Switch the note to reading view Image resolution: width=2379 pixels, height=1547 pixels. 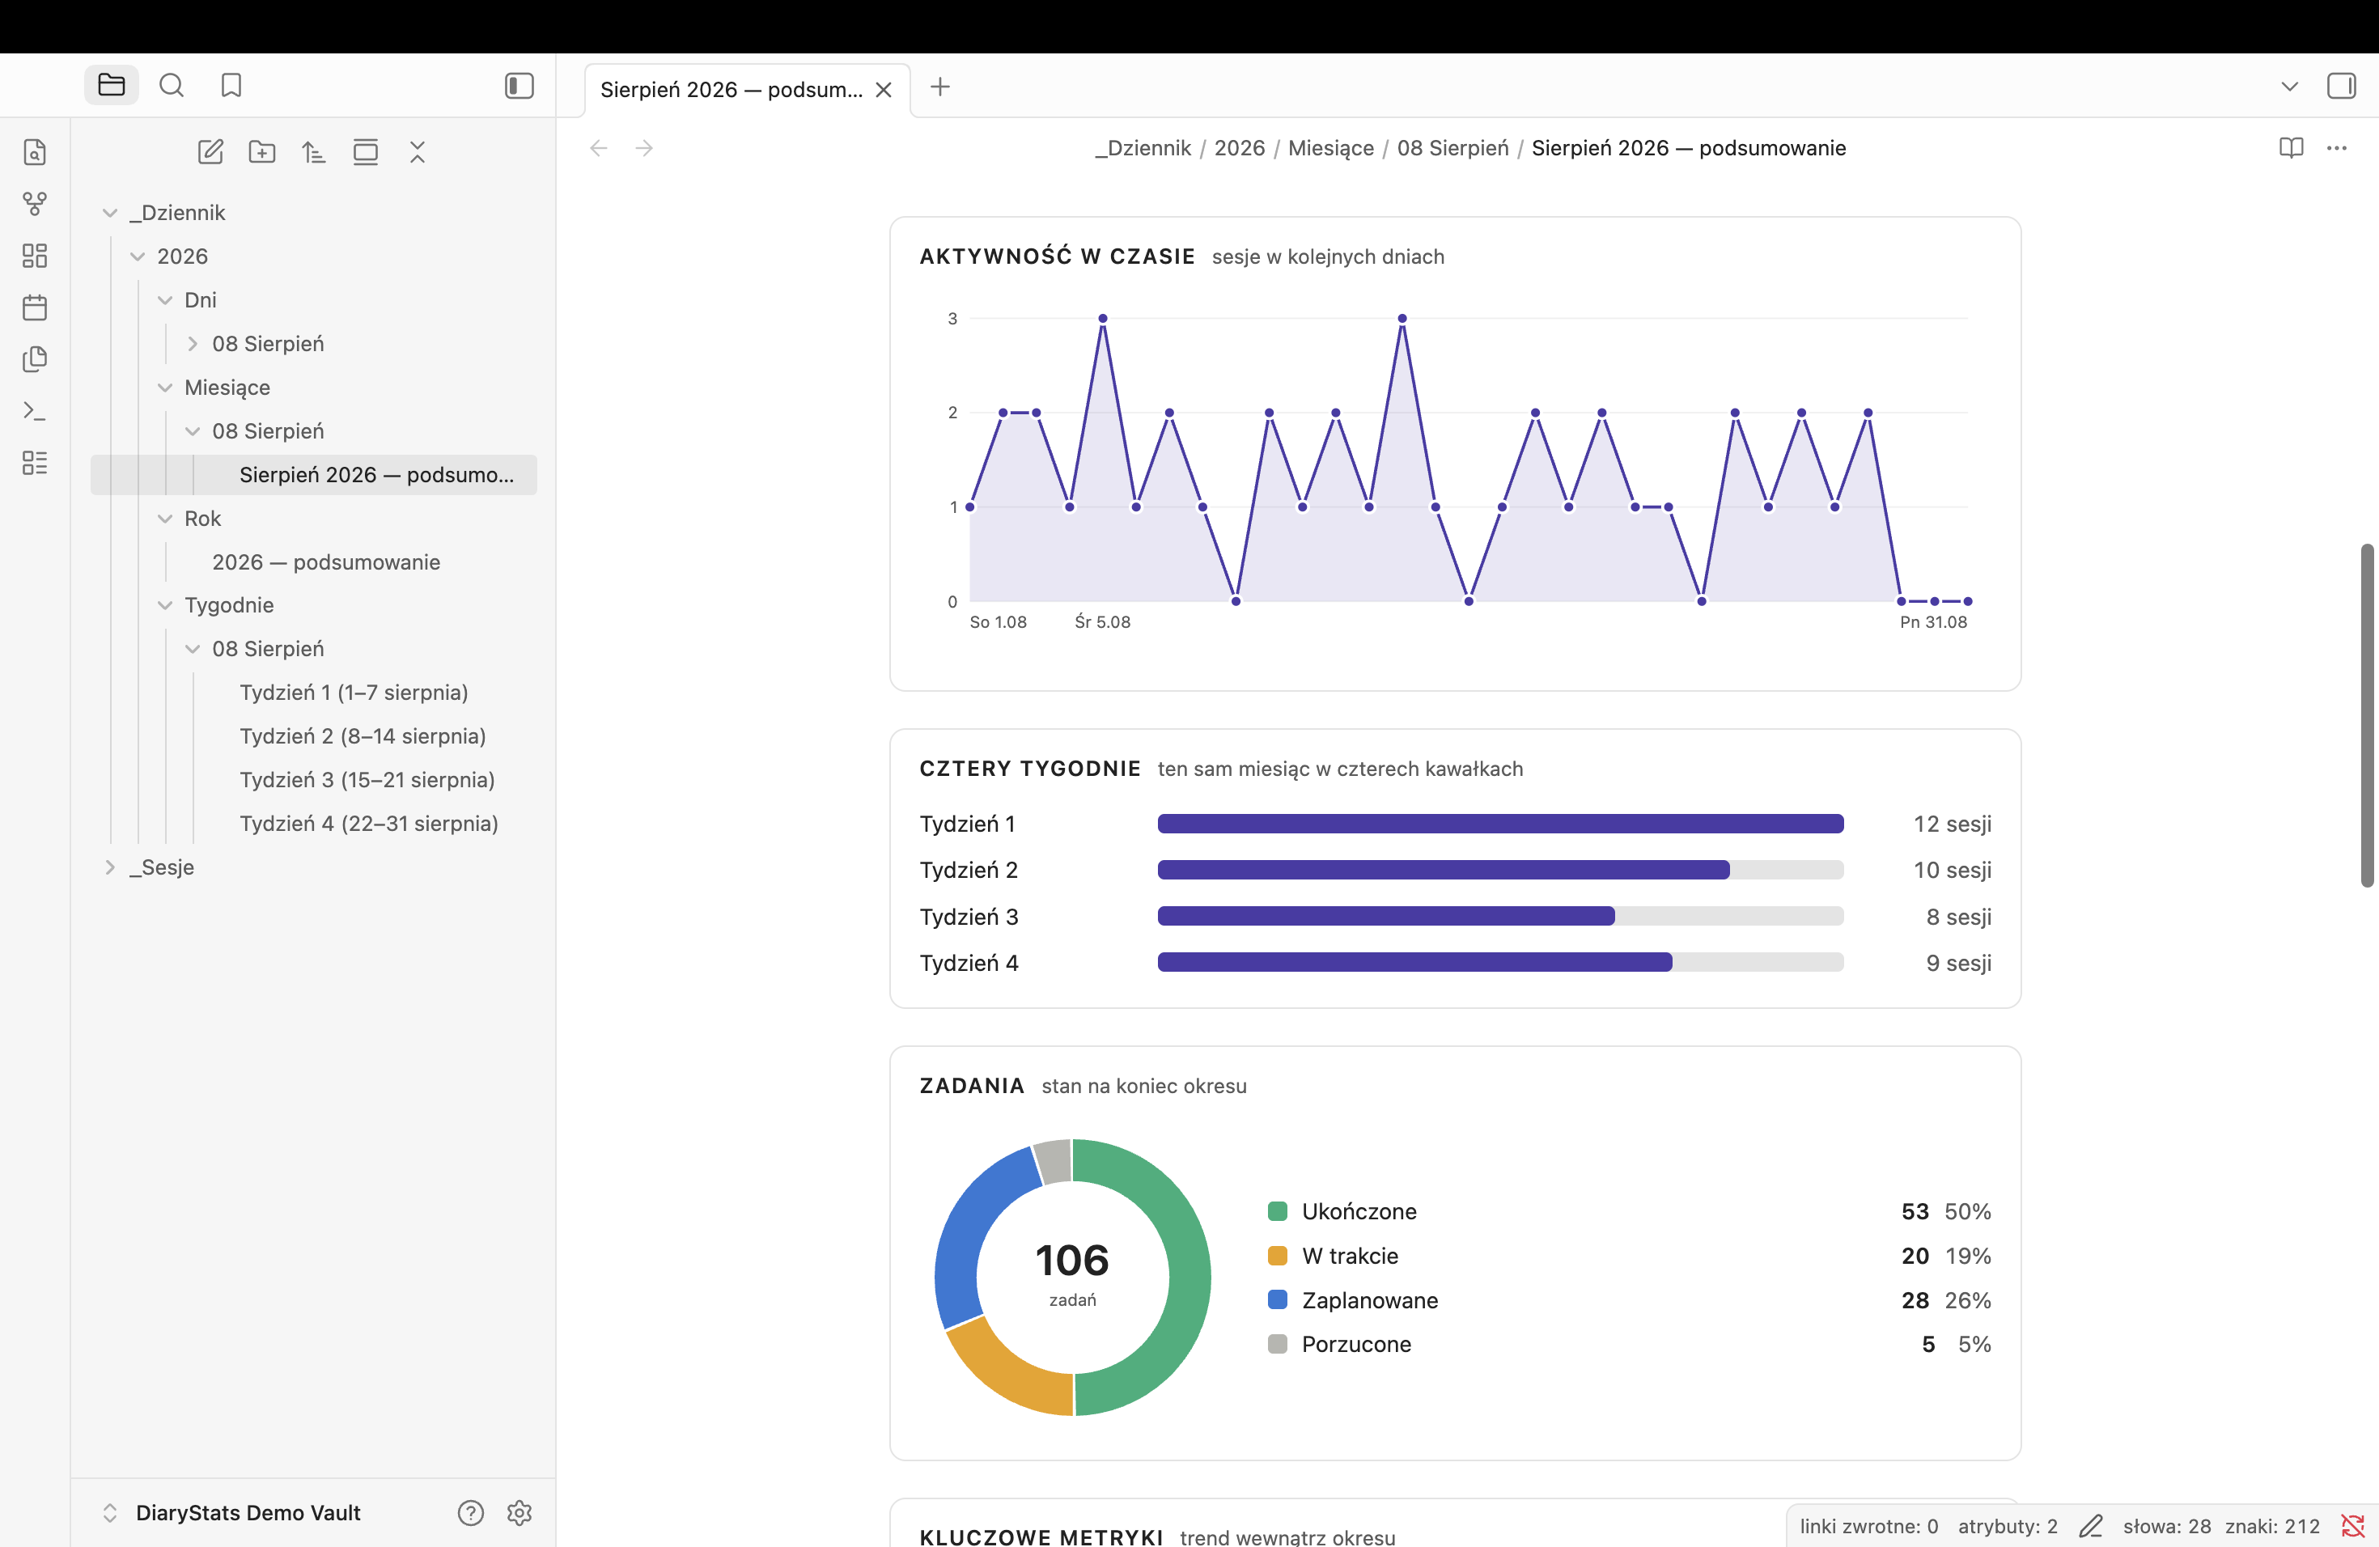tap(2291, 148)
